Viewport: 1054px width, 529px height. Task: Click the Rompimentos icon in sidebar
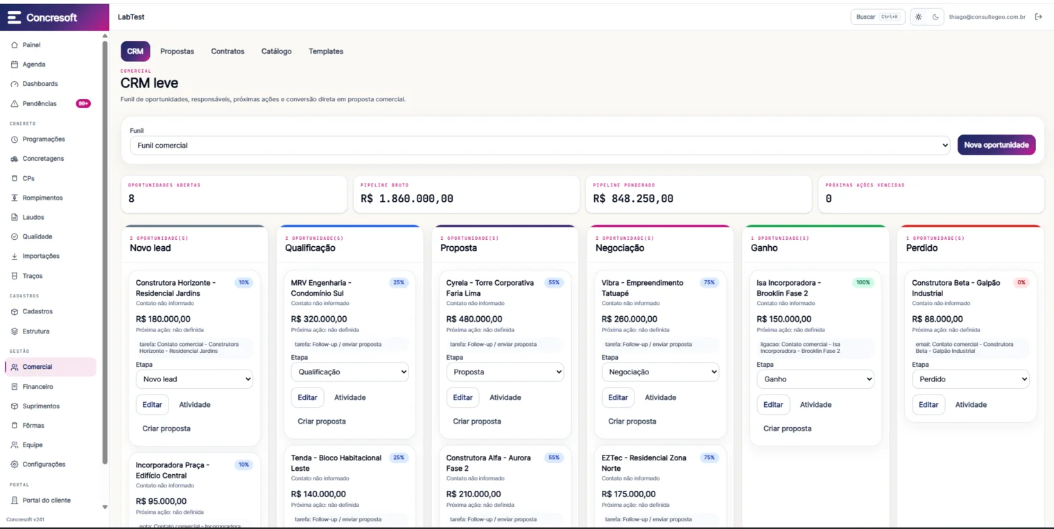(x=15, y=198)
